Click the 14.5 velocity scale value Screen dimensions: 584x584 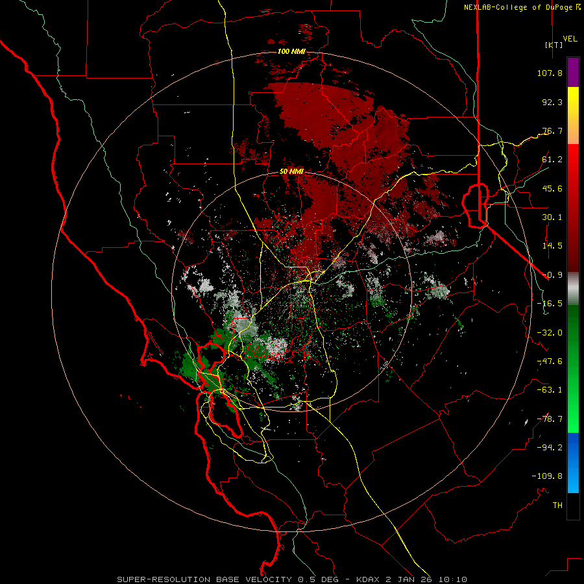(552, 246)
